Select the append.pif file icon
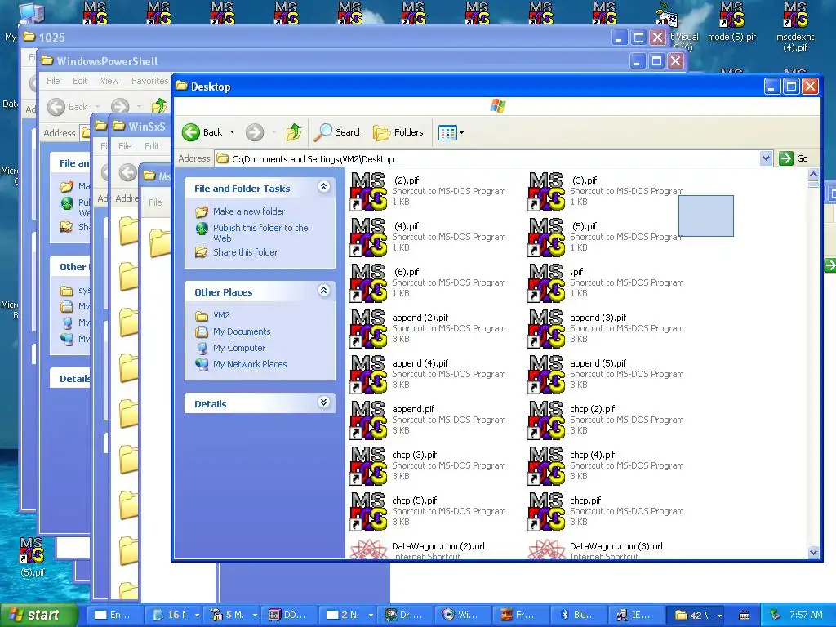 [x=368, y=420]
